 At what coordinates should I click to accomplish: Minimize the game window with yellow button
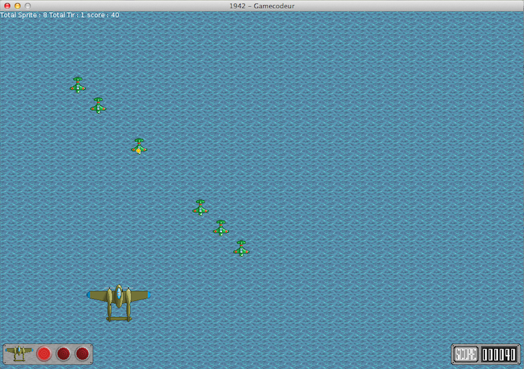18,5
